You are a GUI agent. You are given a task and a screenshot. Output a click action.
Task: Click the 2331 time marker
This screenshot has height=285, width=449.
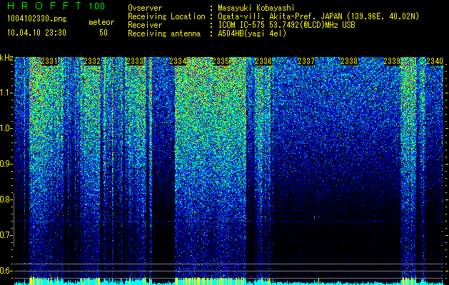[x=49, y=61]
